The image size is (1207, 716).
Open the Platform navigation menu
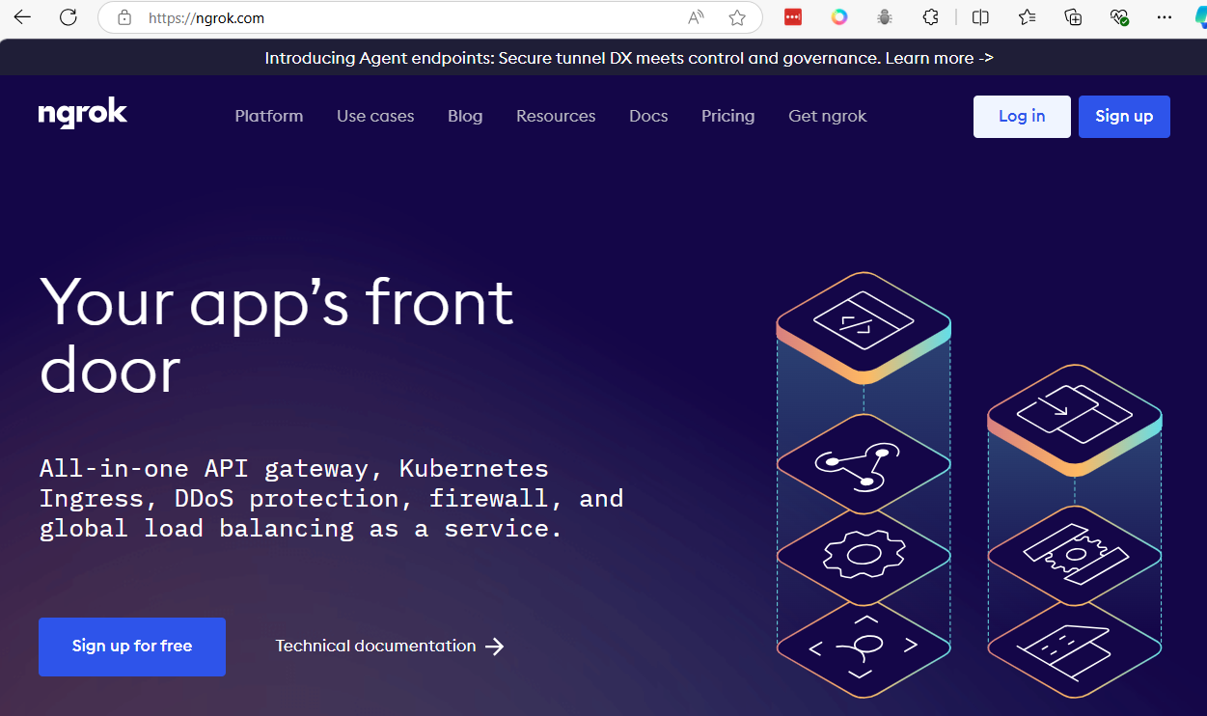(269, 116)
